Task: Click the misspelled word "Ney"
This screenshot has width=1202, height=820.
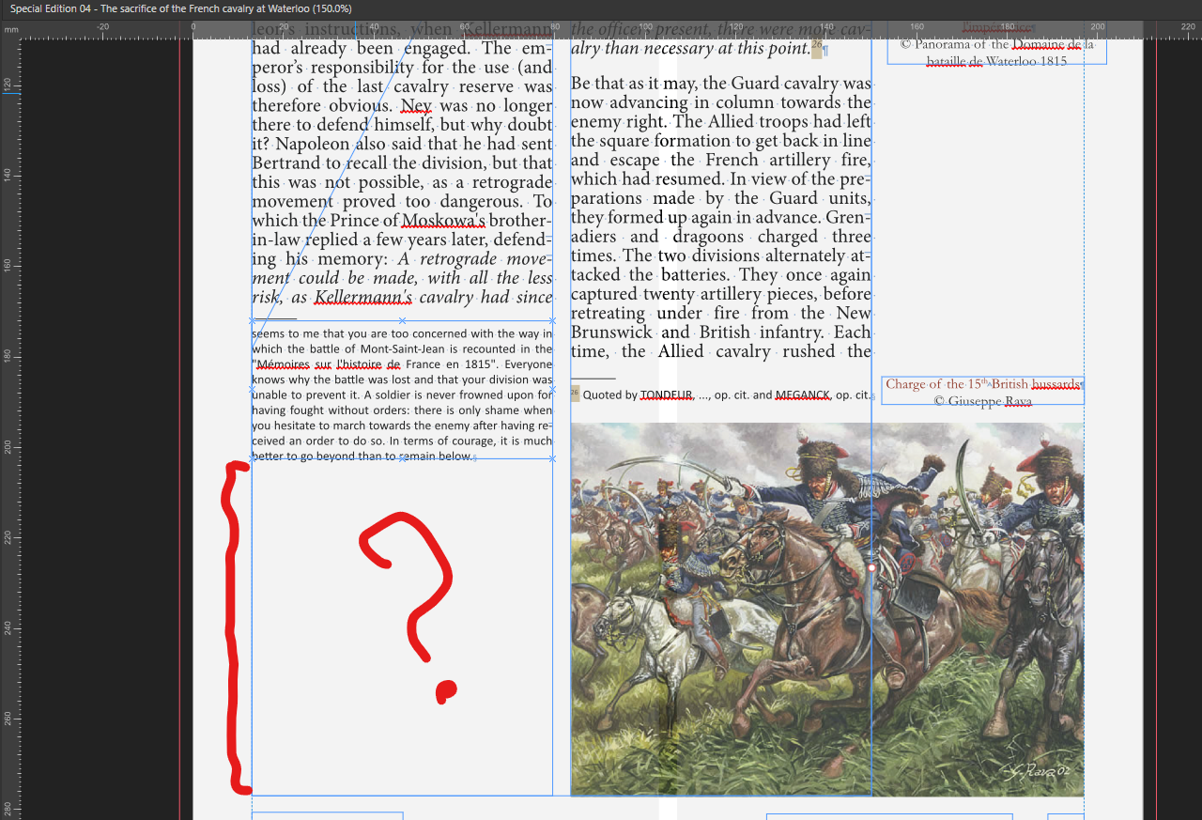Action: 416,106
